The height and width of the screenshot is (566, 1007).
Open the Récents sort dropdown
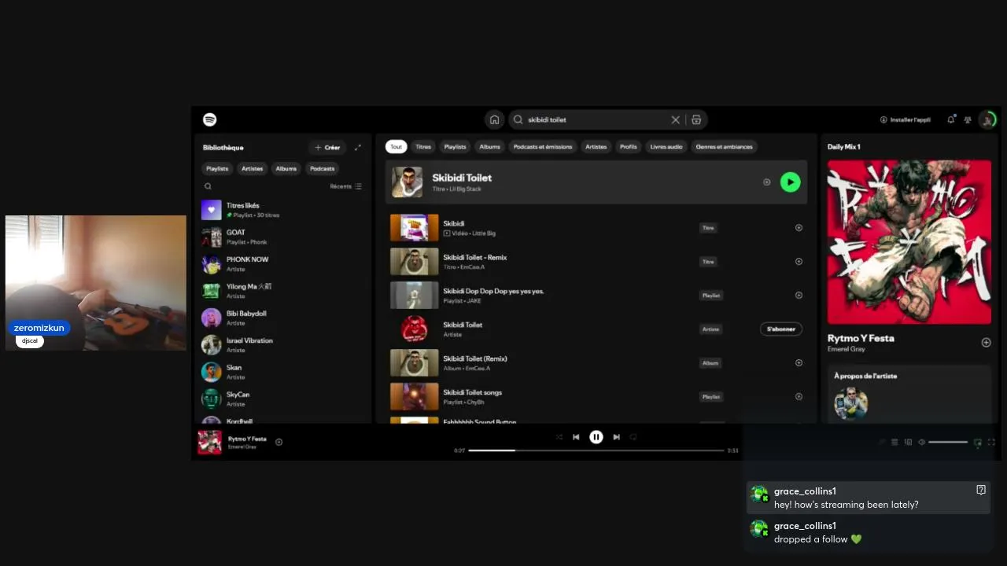tap(346, 186)
